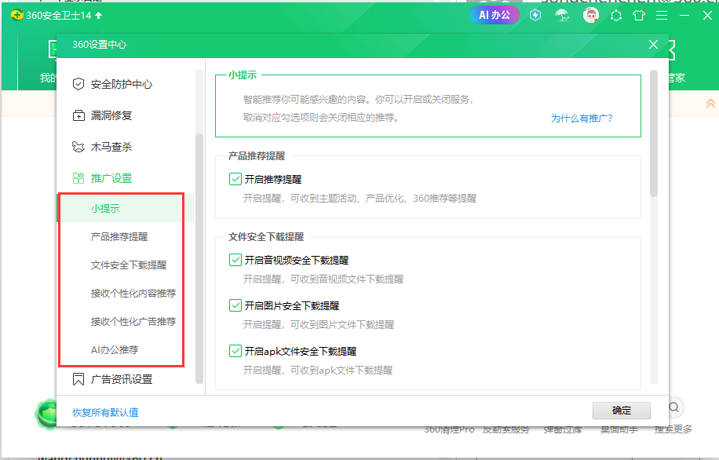Click the shield icon beside 安全防护中心

point(78,84)
